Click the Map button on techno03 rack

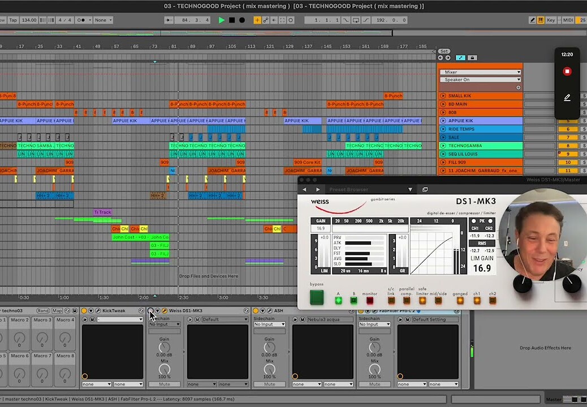pyautogui.click(x=57, y=311)
